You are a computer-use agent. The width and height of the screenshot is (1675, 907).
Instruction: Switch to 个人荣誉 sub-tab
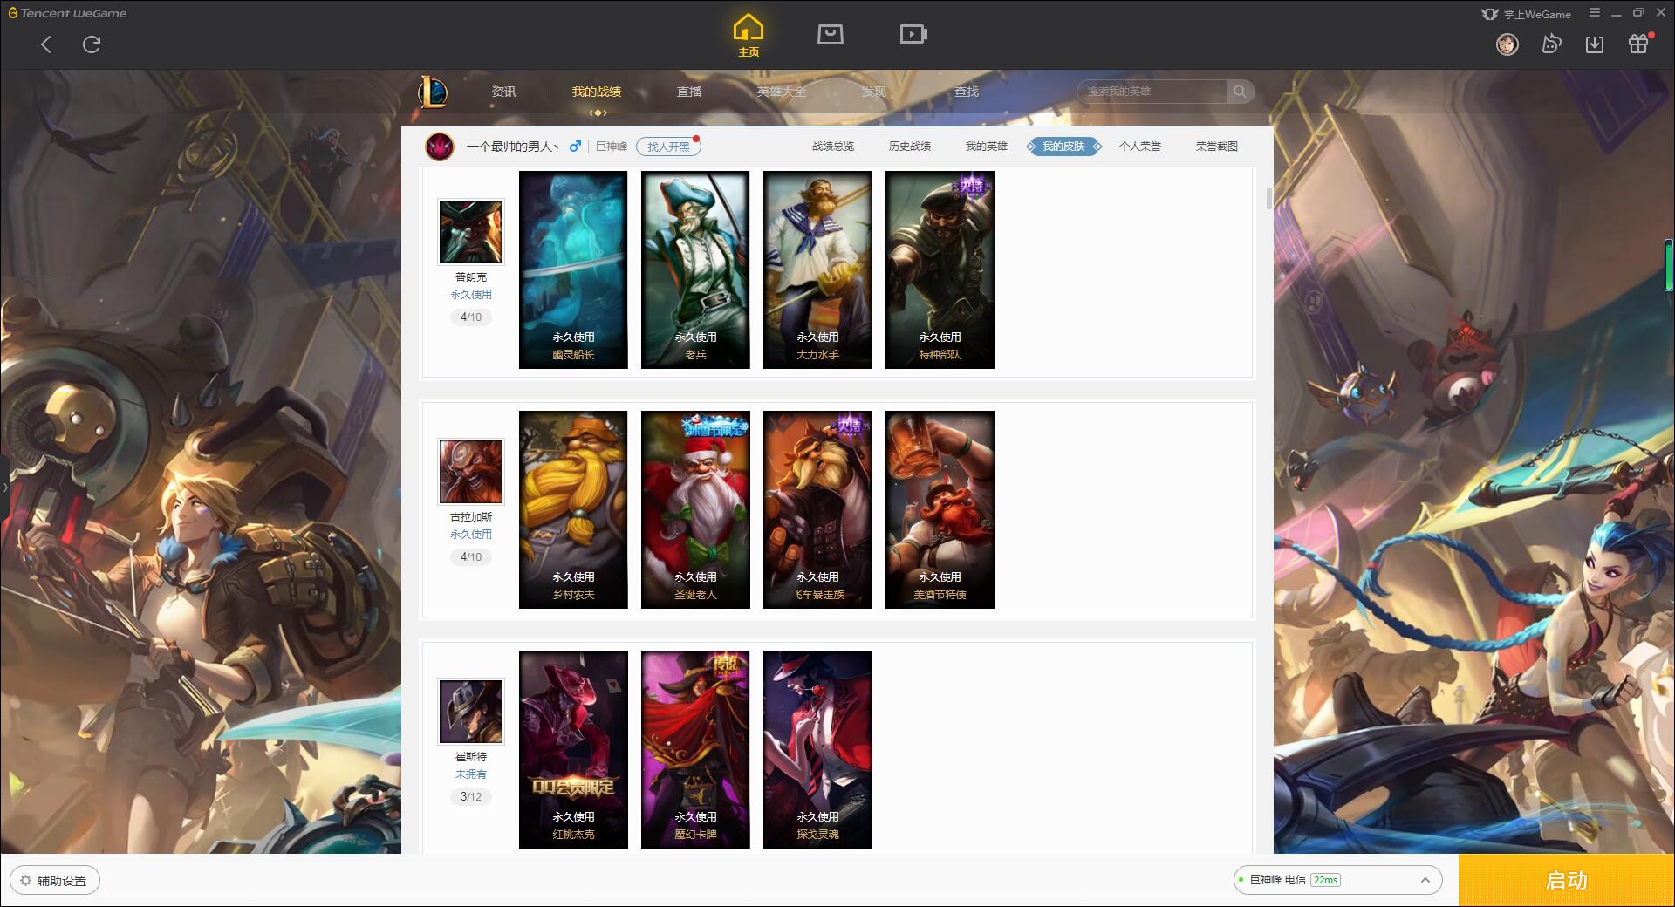[1140, 147]
